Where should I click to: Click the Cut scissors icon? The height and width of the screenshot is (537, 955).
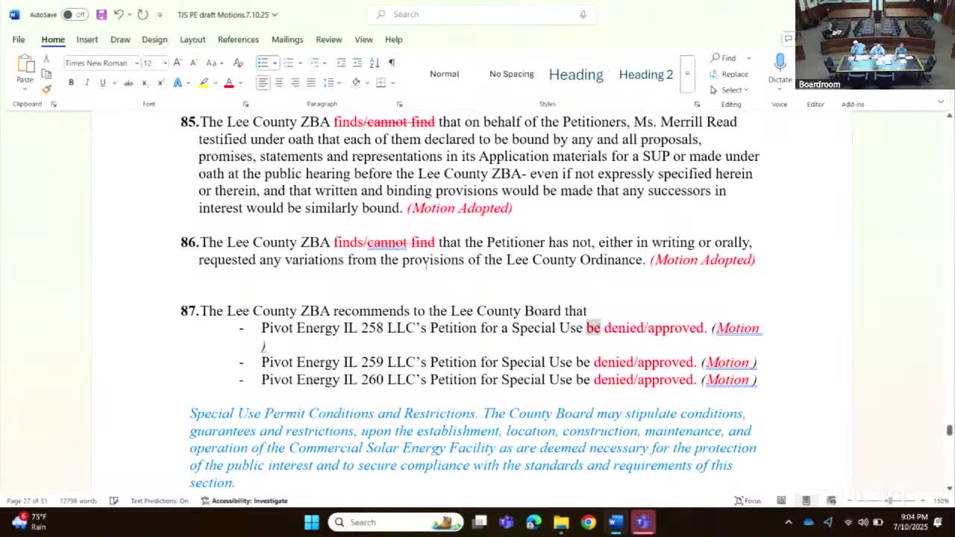pos(46,60)
